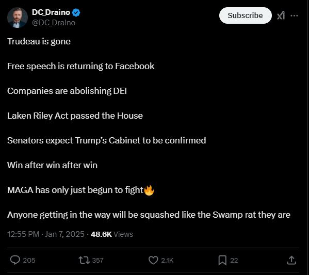This screenshot has height=275, width=309.
Task: Click the @DC_Draino handle link
Action: coord(54,23)
